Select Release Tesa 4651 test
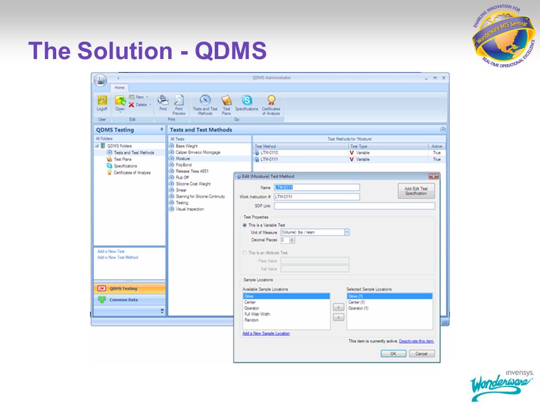This screenshot has width=540, height=405. coord(192,171)
